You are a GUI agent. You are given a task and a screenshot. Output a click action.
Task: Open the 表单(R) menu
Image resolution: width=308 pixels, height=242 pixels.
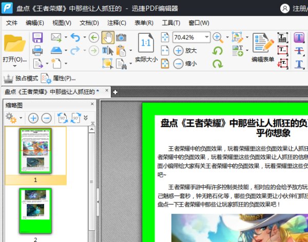tap(144, 23)
